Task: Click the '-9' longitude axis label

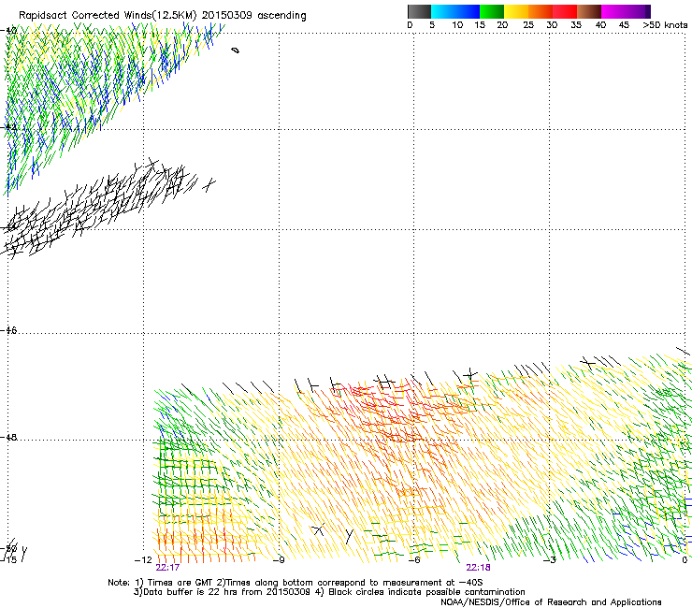Action: point(279,560)
